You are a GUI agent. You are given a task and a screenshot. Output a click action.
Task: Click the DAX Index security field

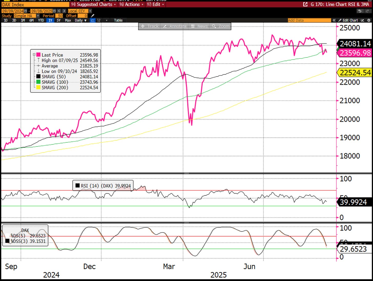(35, 4)
